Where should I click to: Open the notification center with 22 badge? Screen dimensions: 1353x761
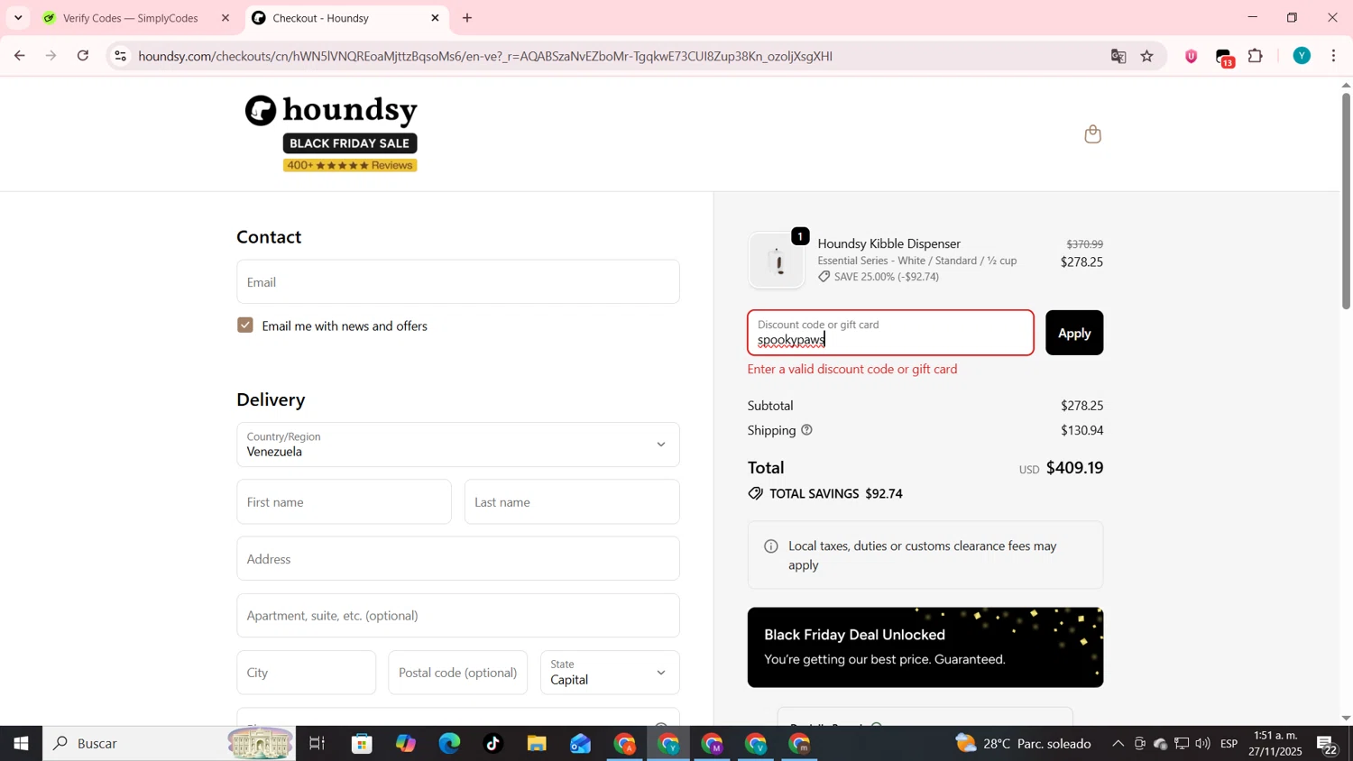1328,745
